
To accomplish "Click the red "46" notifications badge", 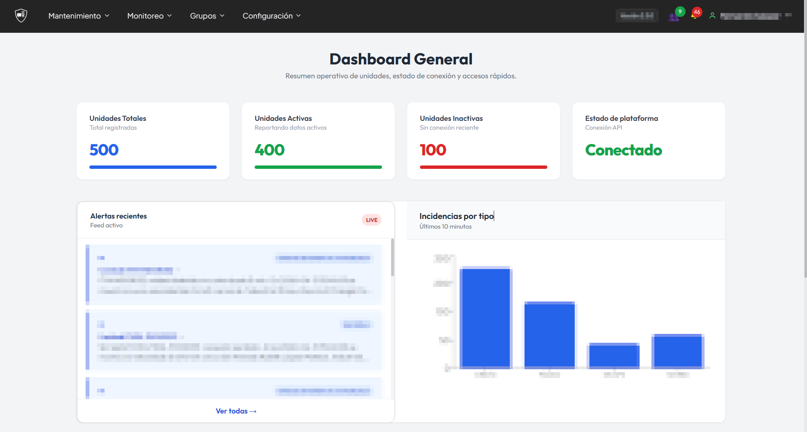I will click(x=697, y=12).
